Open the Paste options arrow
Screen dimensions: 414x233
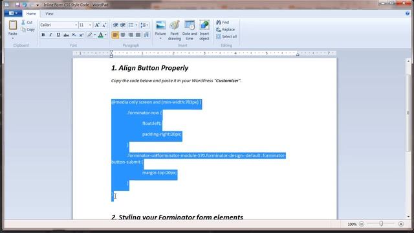13,39
